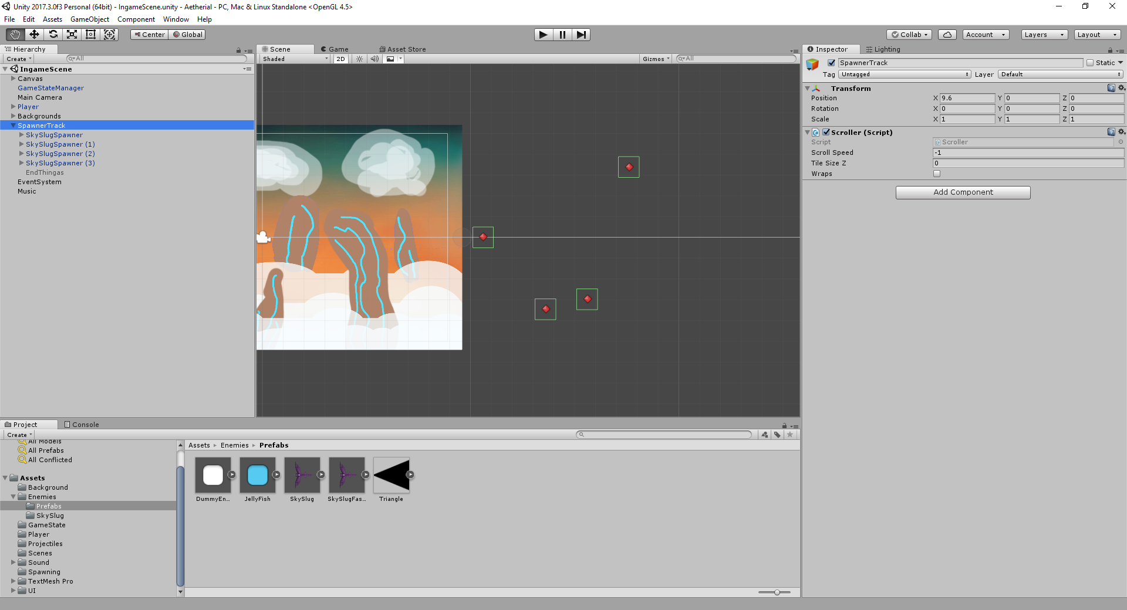1127x610 pixels.
Task: Select the Rotate tool
Action: pos(53,35)
